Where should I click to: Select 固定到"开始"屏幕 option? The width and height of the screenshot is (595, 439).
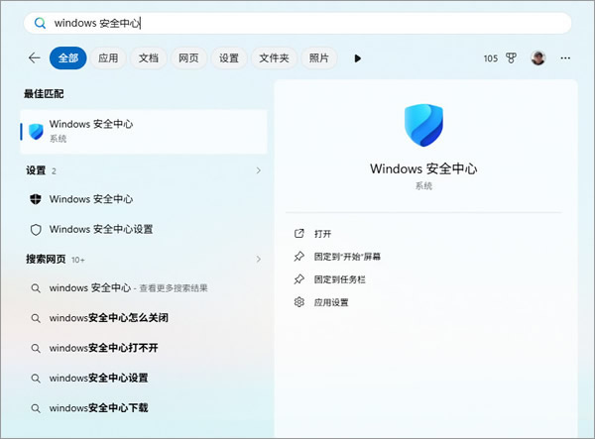[347, 257]
